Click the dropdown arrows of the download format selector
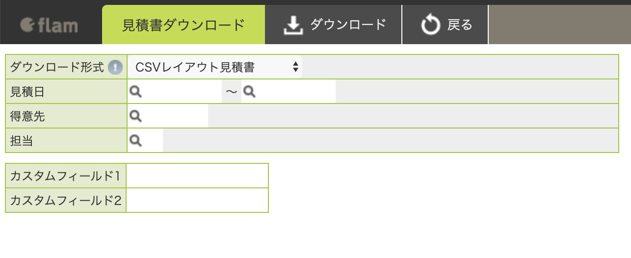Screen dimensions: 631x258 pos(295,67)
